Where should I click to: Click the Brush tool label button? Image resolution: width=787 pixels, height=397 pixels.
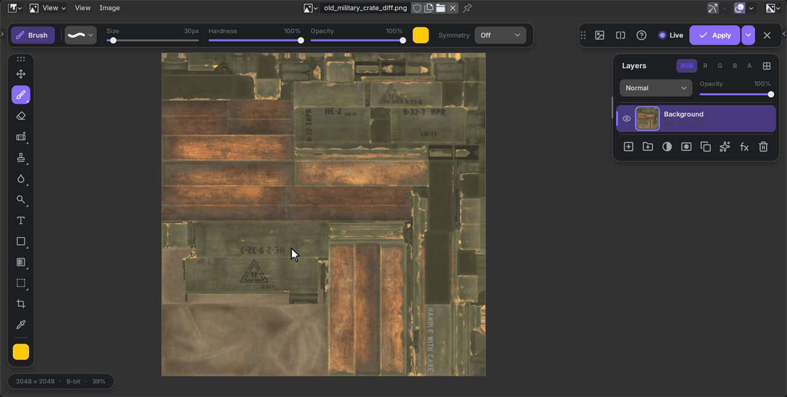click(x=33, y=36)
